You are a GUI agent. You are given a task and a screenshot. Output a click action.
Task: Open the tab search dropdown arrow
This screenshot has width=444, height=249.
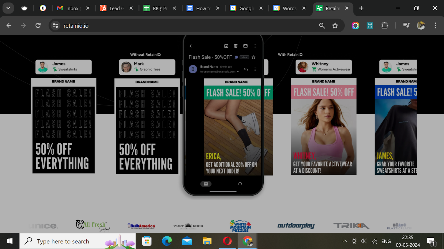8,8
